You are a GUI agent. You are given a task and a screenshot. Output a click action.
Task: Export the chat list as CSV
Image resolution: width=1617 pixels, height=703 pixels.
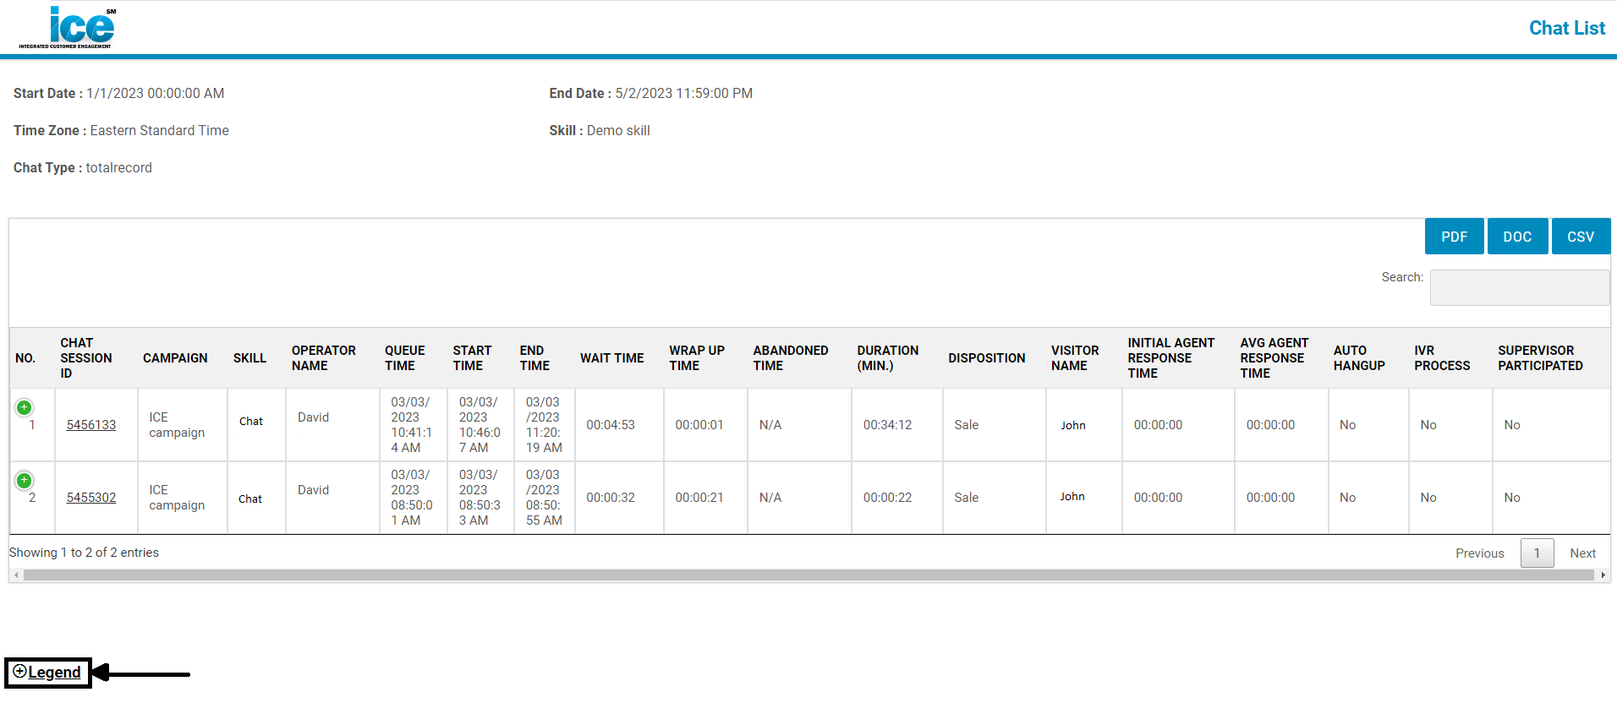click(x=1580, y=237)
